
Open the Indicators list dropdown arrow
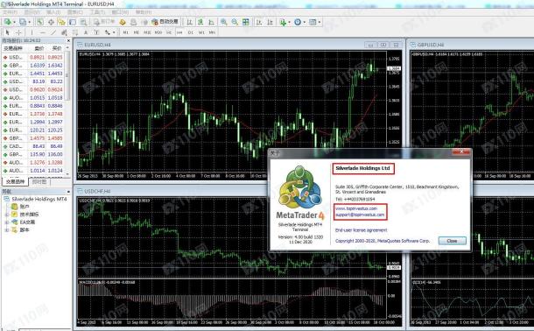coord(289,22)
